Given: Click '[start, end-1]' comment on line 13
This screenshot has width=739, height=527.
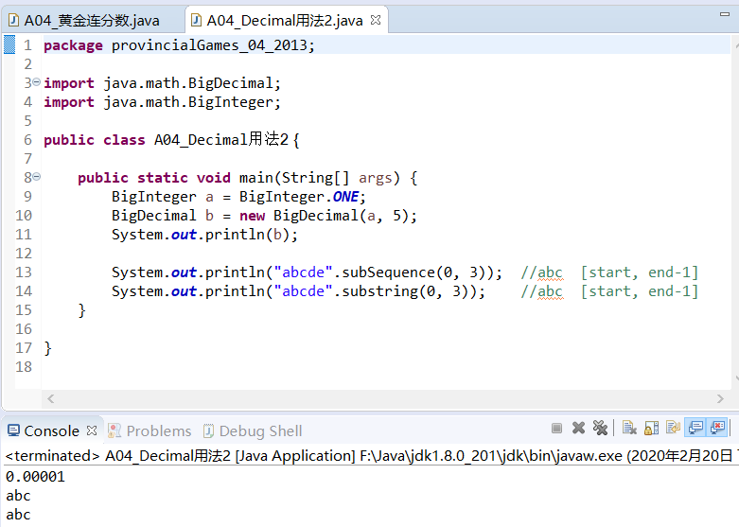Looking at the screenshot, I should pyautogui.click(x=639, y=272).
